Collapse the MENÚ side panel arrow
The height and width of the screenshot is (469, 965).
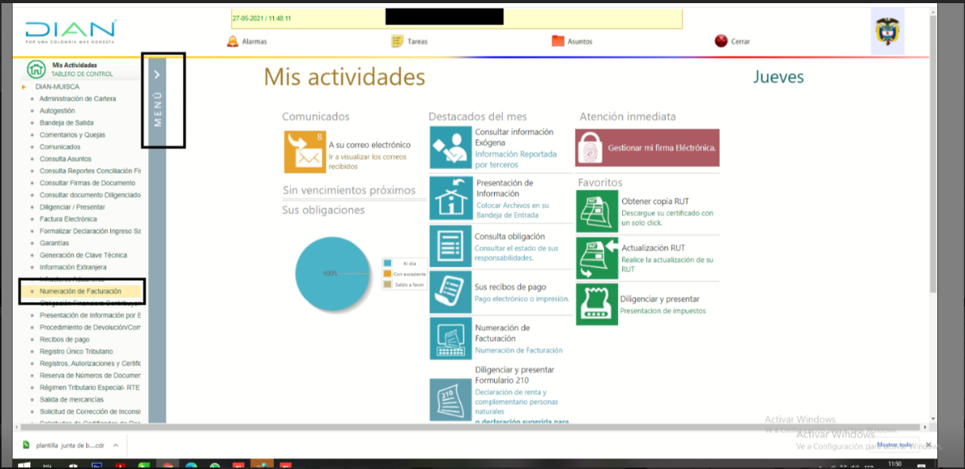158,74
